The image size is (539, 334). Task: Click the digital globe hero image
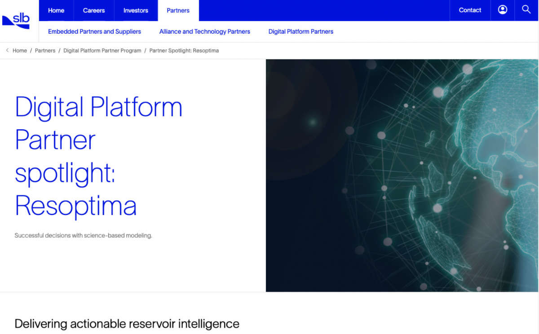click(402, 175)
